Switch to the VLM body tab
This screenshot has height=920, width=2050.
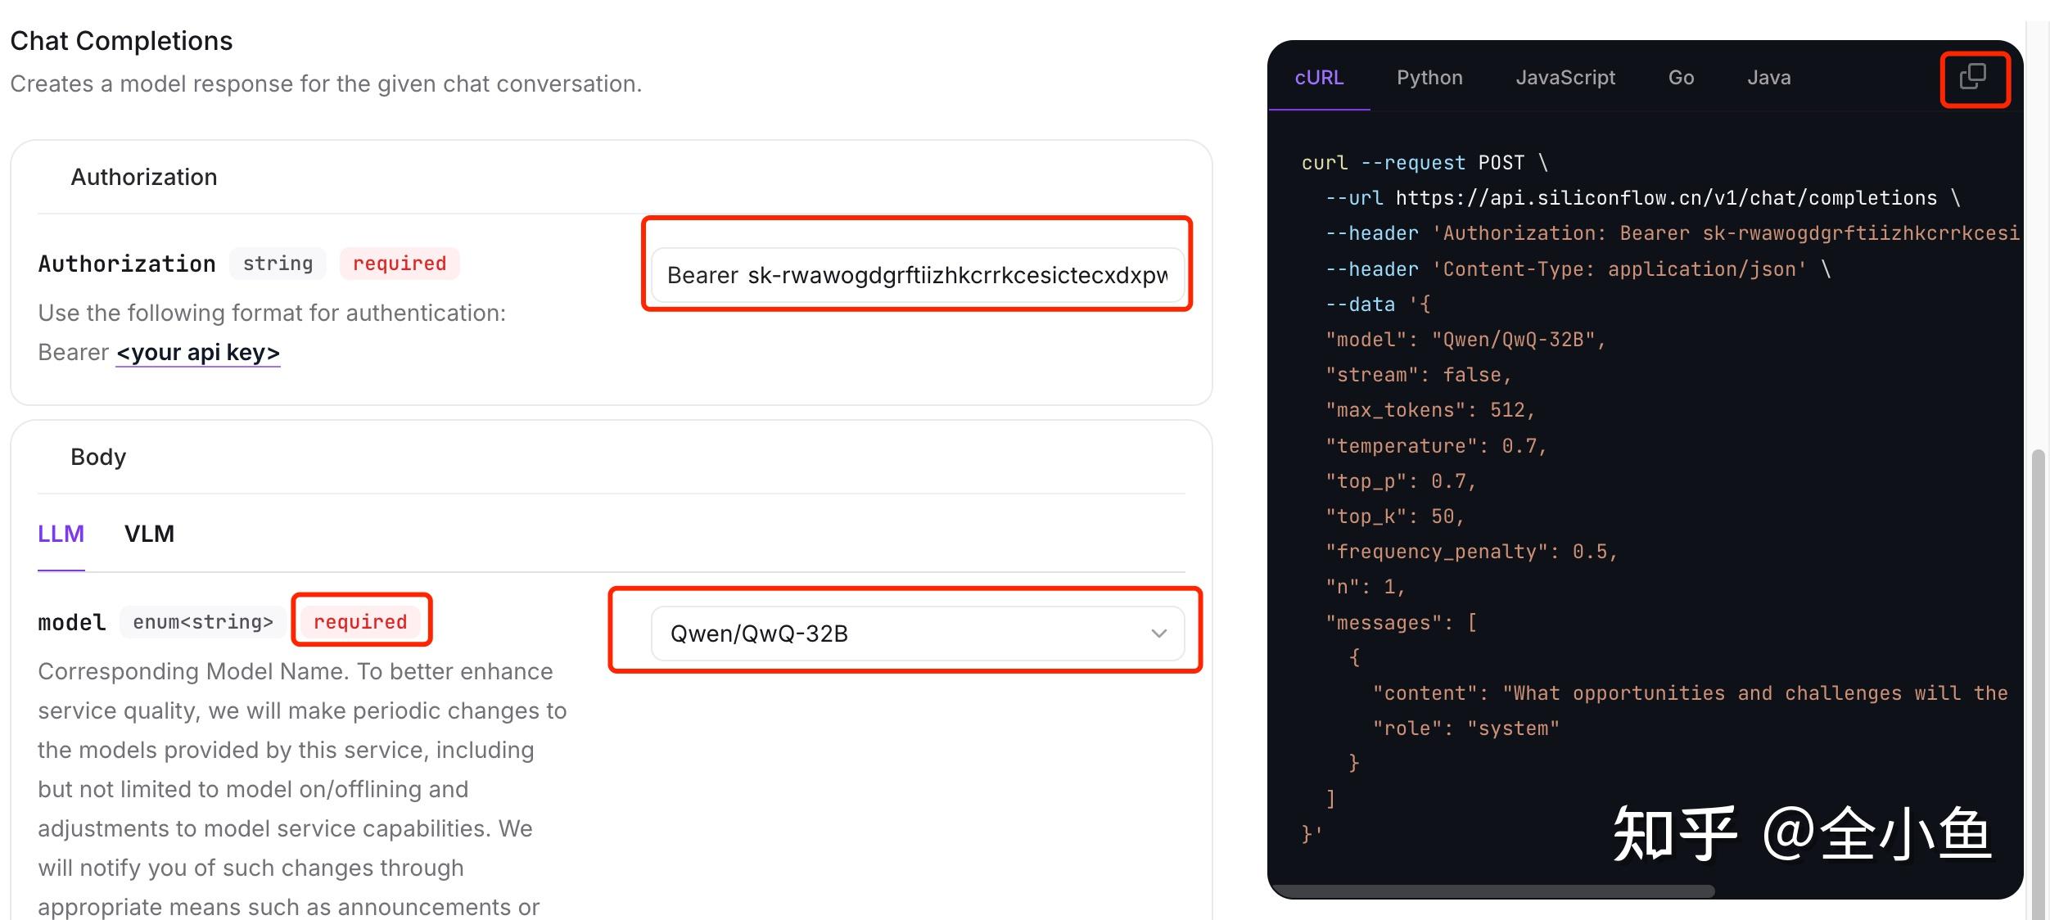[x=149, y=534]
